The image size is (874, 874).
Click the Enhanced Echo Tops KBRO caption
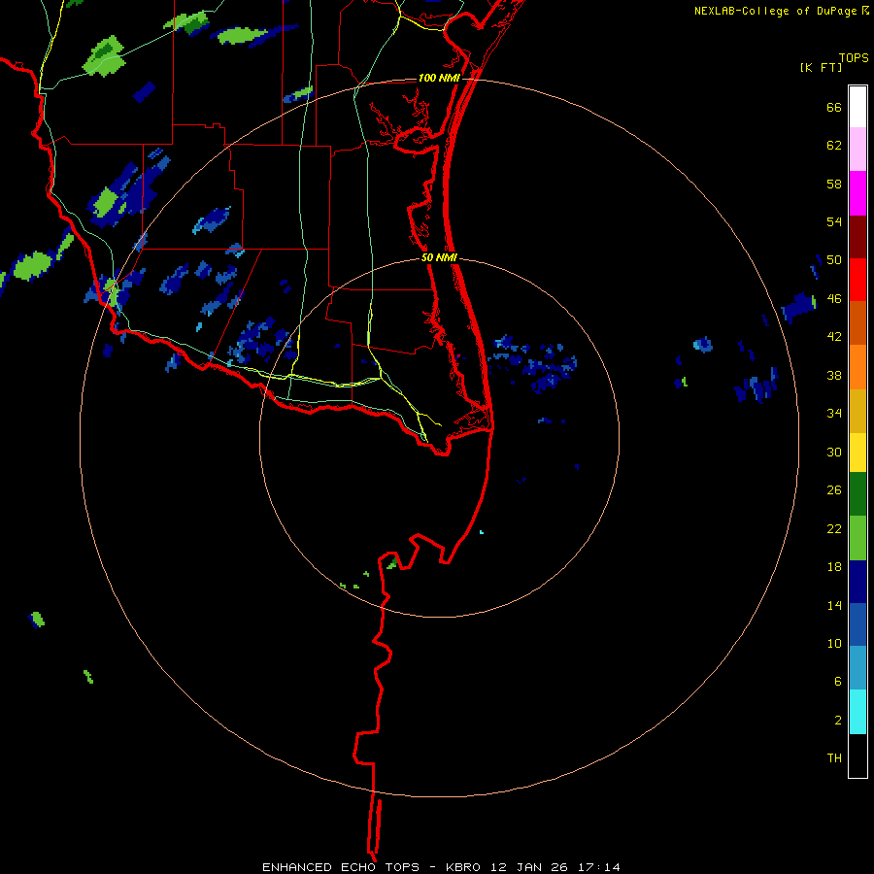click(x=441, y=867)
